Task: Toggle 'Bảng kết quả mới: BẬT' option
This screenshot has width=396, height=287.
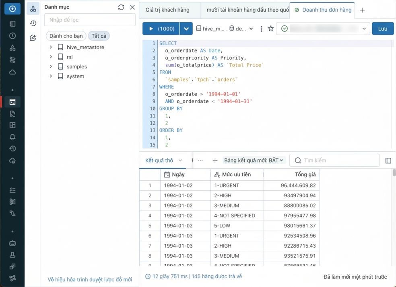Action: 254,161
